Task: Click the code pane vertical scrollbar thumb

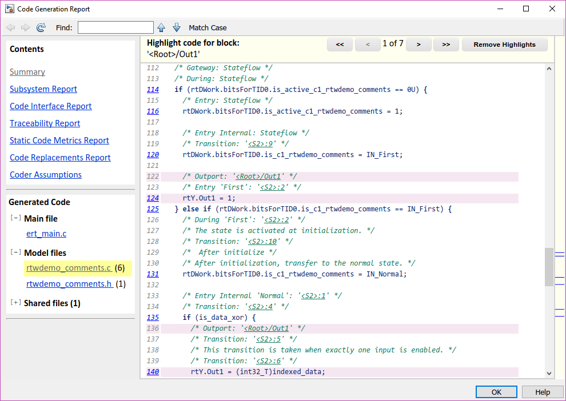Action: (549, 266)
